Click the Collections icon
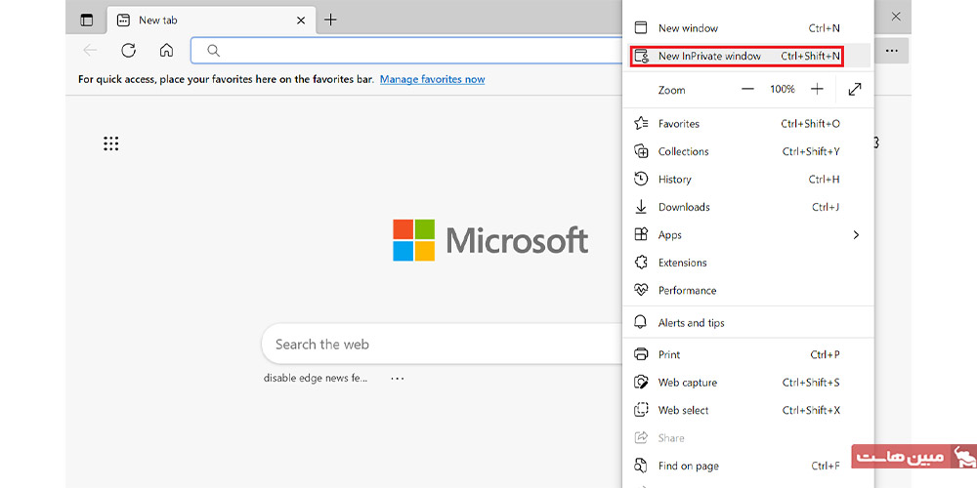The height and width of the screenshot is (488, 977). click(641, 151)
